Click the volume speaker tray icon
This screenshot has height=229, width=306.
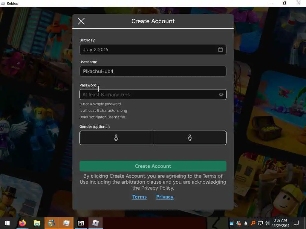[x=267, y=223]
